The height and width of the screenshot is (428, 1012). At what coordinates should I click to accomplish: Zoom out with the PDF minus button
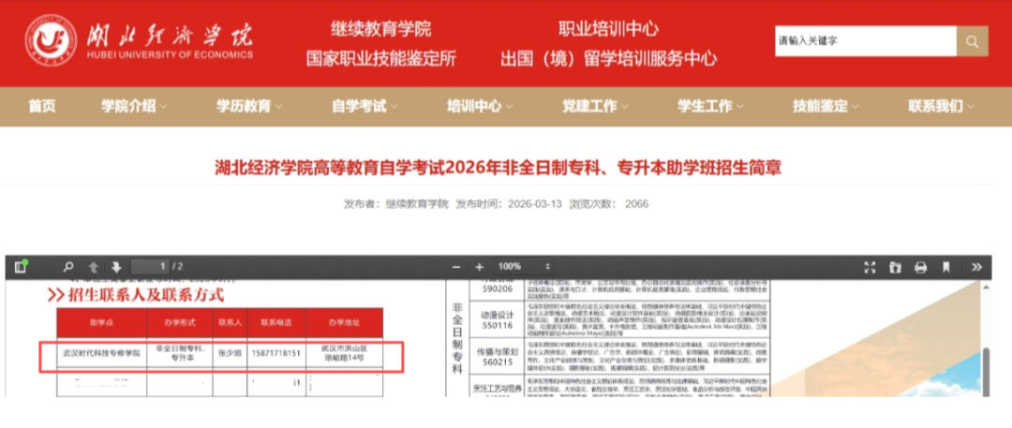pos(456,267)
